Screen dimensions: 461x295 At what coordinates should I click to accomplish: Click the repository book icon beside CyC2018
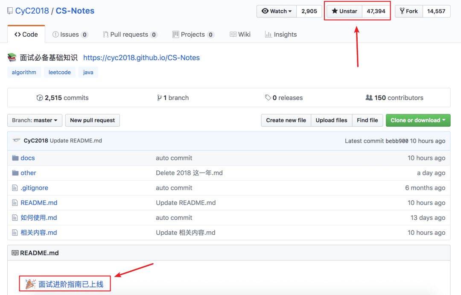10,11
